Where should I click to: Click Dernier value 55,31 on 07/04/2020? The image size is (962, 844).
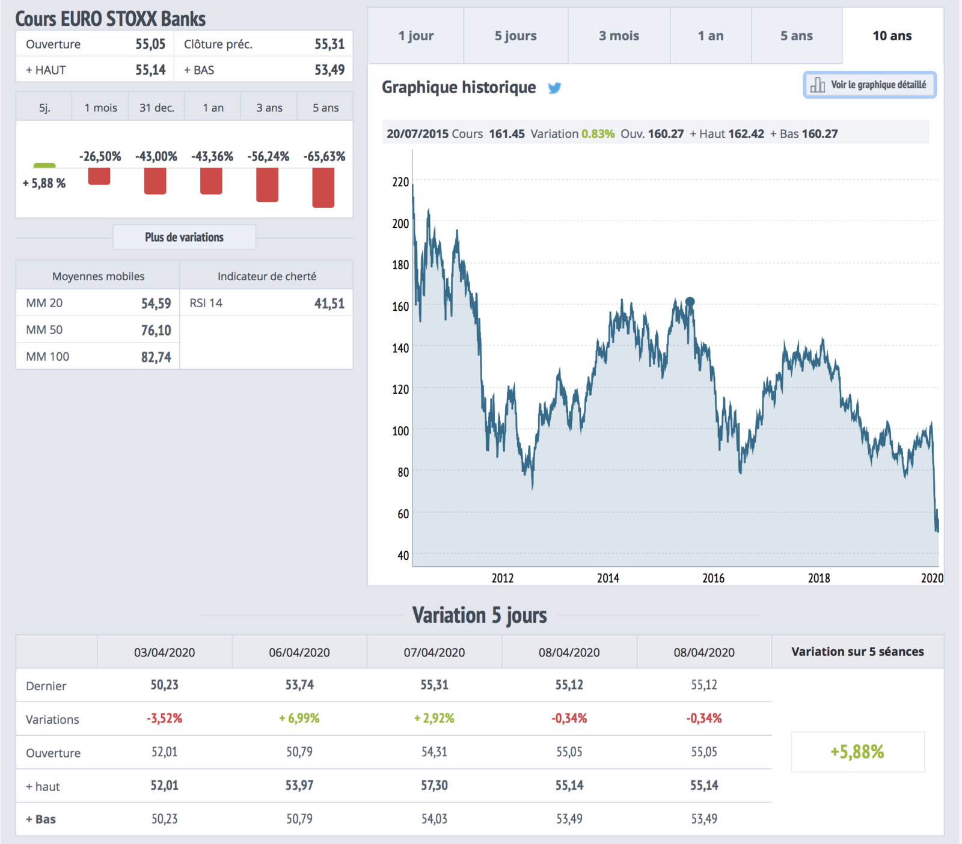tap(434, 685)
